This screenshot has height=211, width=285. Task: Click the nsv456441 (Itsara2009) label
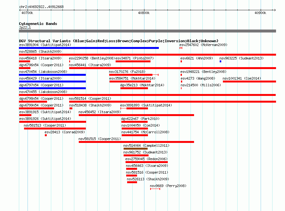90,65
